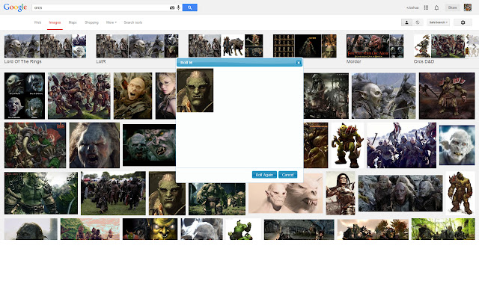Open the bald orc holding creature thumbnail
Viewport: 479px width, 299px height.
pos(132,96)
